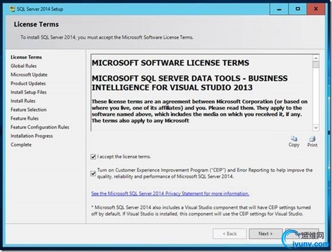Click the SQL Server Setup title bar icon

click(x=12, y=9)
